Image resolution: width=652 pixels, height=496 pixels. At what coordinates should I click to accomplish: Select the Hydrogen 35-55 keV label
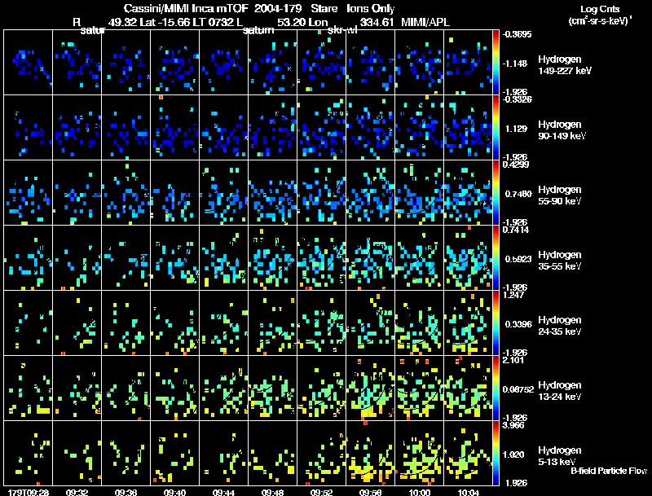point(560,261)
